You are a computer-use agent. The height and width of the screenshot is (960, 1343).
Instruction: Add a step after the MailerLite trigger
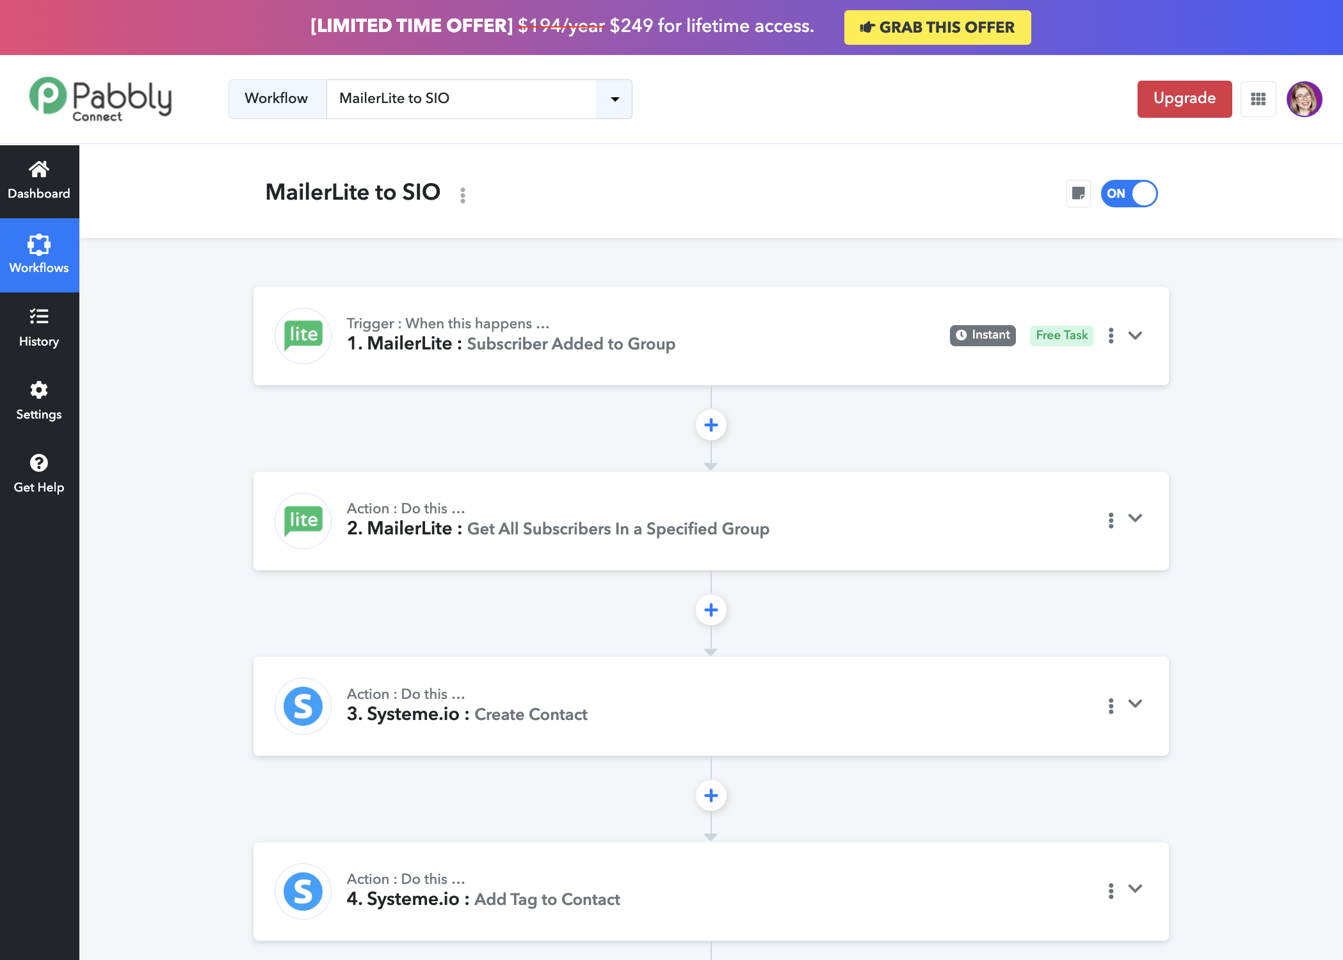coord(711,425)
